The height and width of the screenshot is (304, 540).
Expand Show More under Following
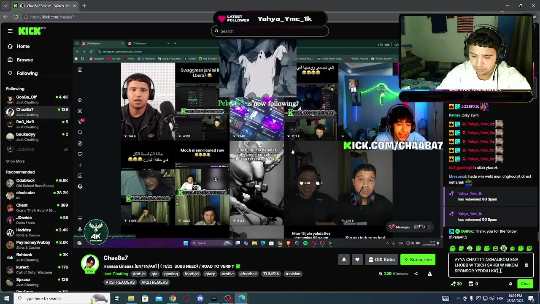[15, 161]
